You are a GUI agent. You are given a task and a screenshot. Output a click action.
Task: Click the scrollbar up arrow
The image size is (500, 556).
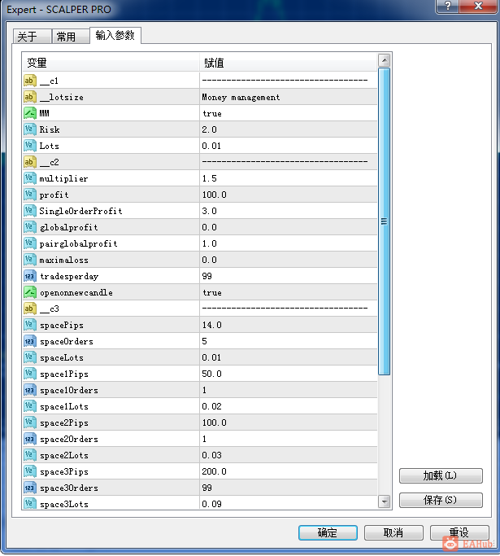(x=385, y=60)
